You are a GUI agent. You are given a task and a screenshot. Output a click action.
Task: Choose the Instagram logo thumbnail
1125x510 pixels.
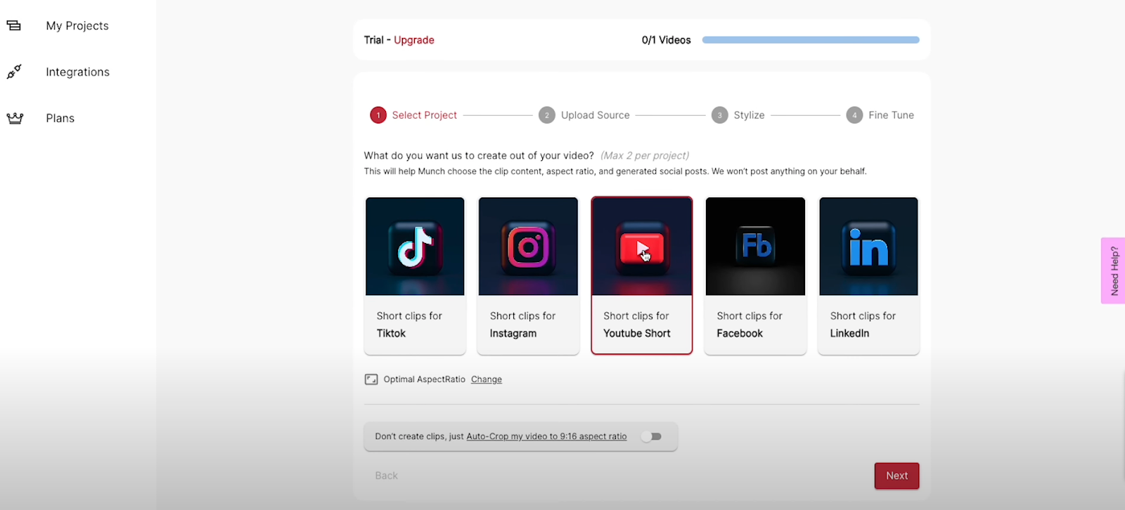click(528, 247)
